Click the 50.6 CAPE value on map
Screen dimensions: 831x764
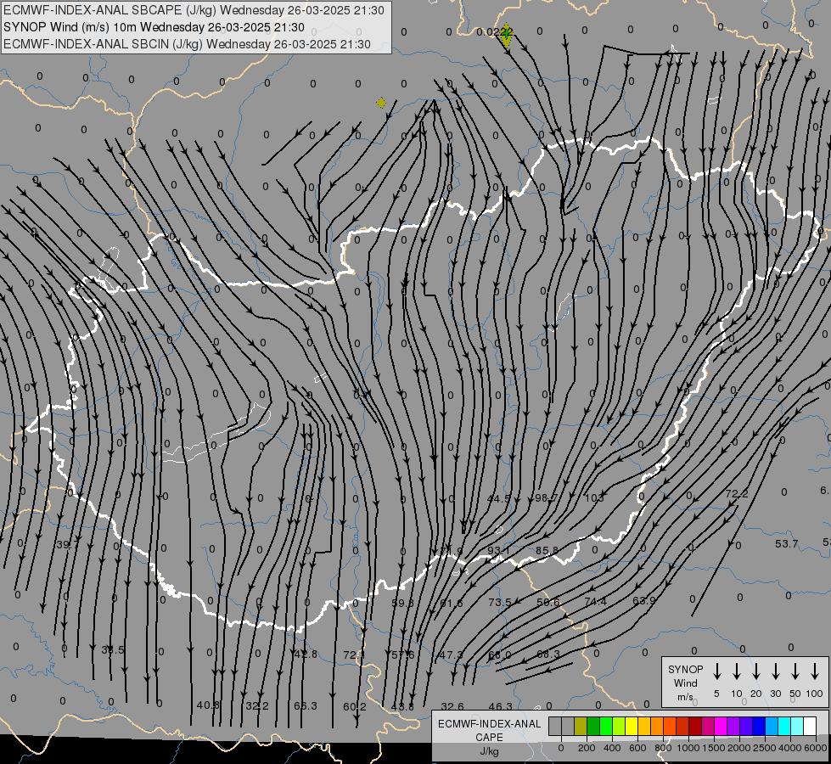(x=548, y=602)
